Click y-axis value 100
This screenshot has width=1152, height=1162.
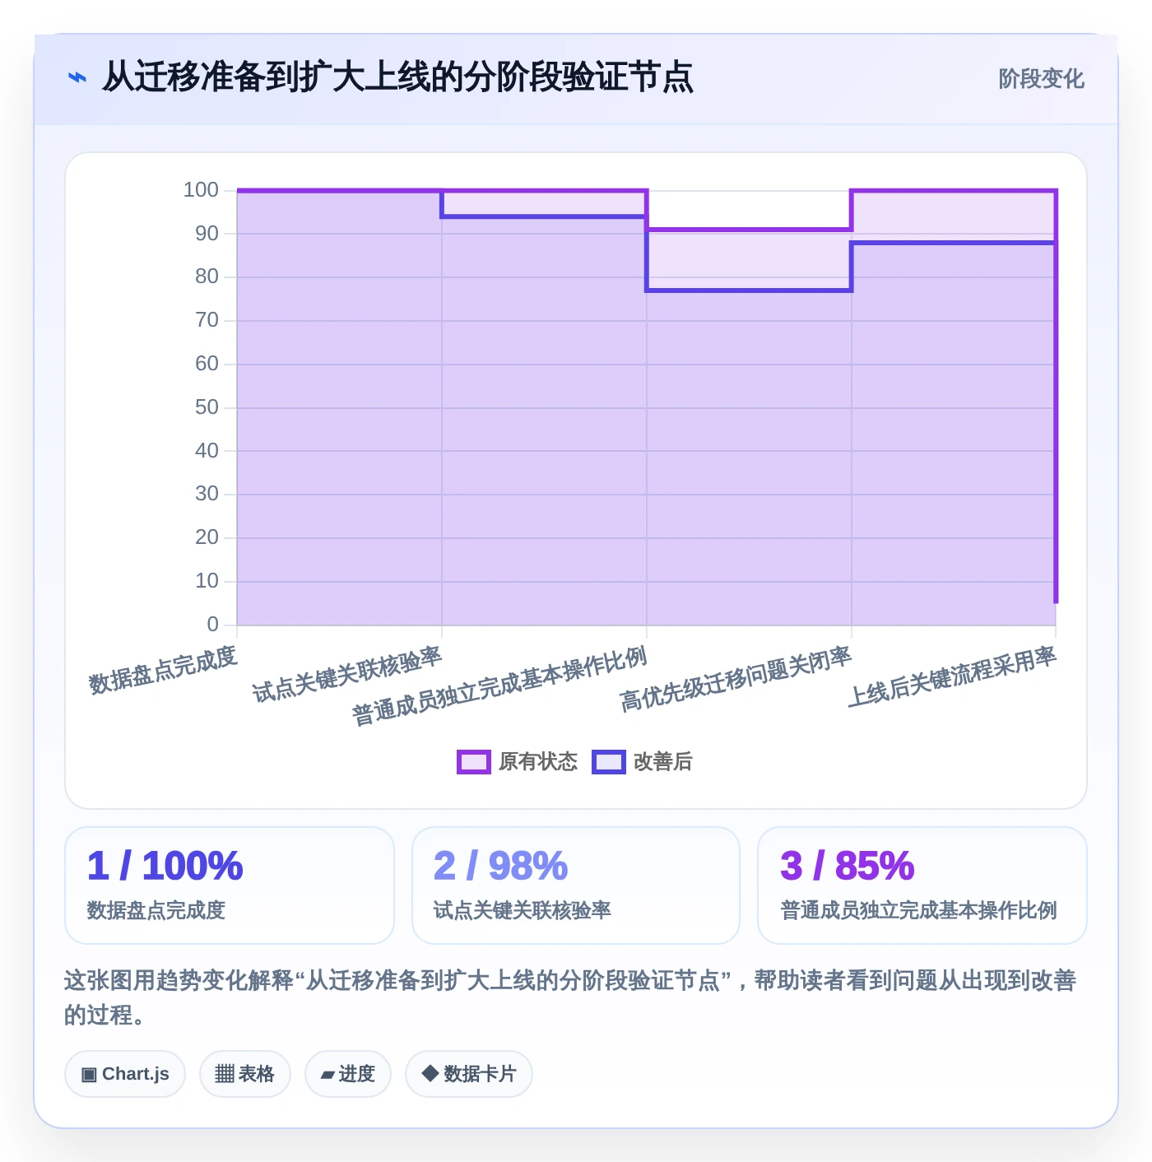pyautogui.click(x=201, y=190)
